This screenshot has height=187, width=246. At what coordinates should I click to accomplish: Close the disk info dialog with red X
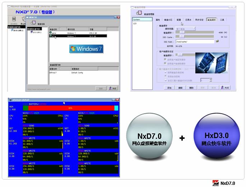click(119, 17)
